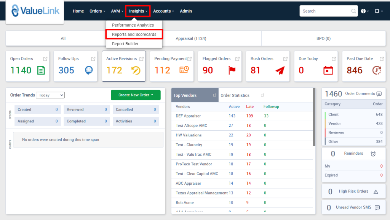Pop out the Active Revisions card
The image size is (390, 220).
[141, 59]
